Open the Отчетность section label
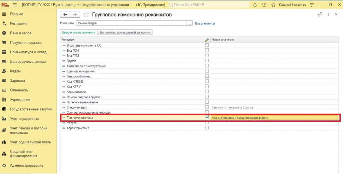This screenshot has width=343, height=174. point(19,90)
